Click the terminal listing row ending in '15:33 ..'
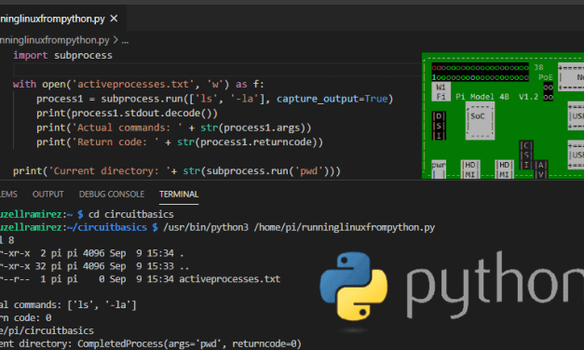 point(95,266)
